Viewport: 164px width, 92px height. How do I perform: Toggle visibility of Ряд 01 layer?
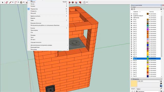coord(131,24)
